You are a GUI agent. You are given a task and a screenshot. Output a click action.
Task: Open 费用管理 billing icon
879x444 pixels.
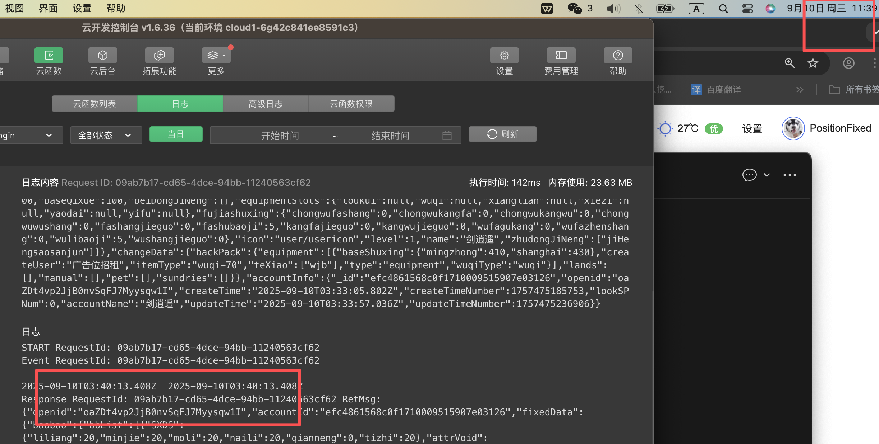tap(561, 55)
